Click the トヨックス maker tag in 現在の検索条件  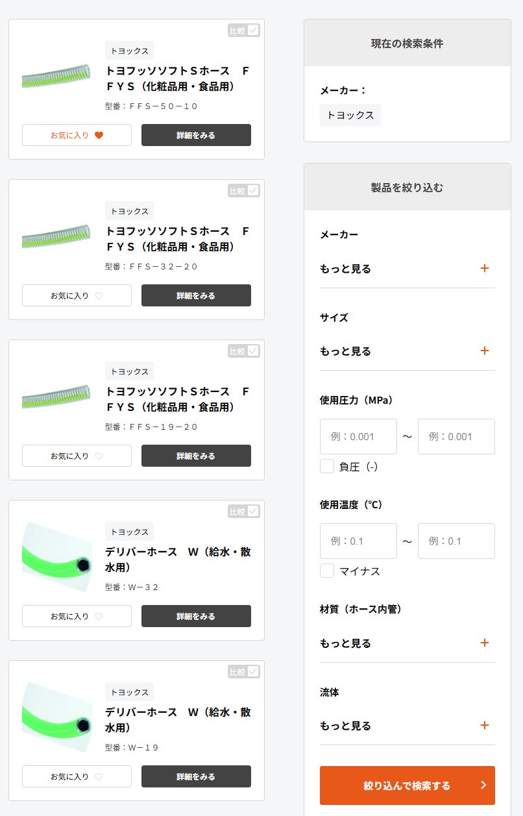tap(350, 115)
